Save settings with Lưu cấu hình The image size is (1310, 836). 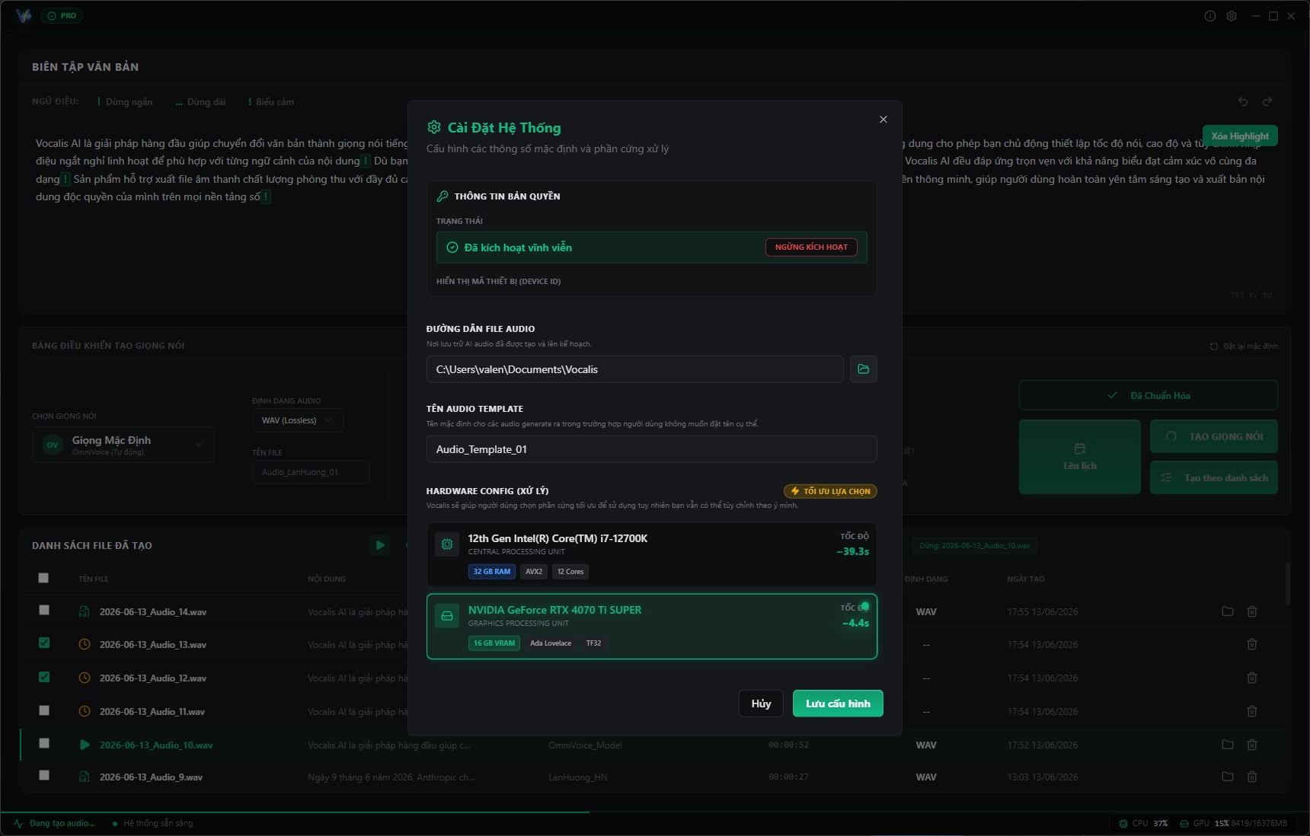(x=838, y=704)
